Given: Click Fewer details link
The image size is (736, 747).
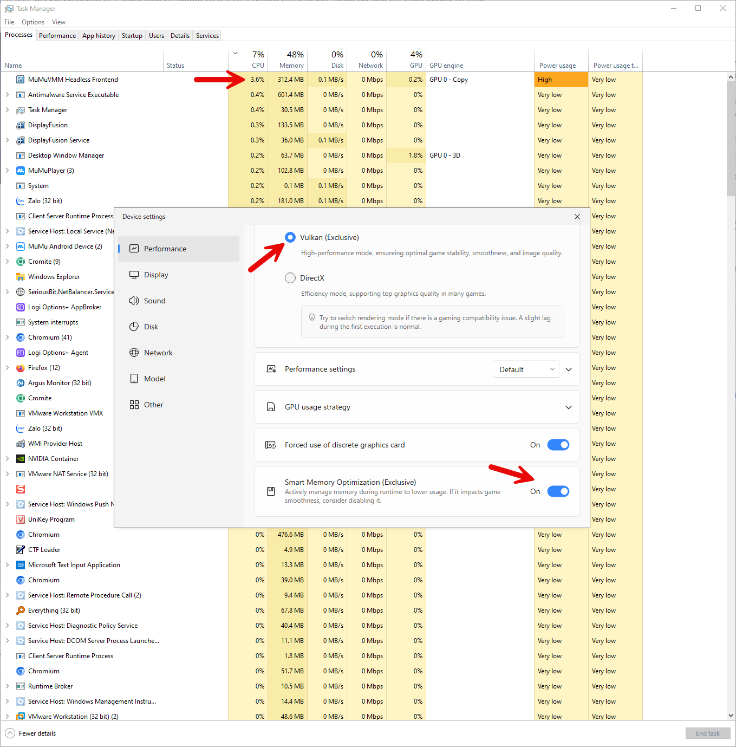Looking at the screenshot, I should pyautogui.click(x=31, y=733).
